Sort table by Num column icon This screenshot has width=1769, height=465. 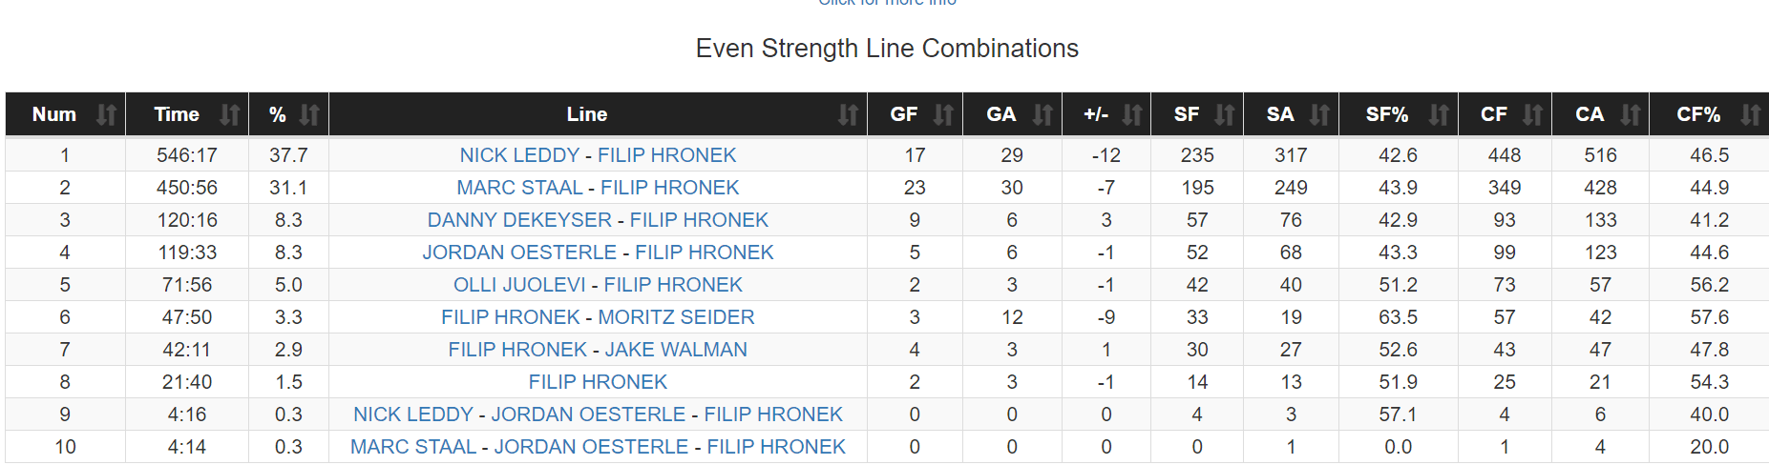[106, 115]
